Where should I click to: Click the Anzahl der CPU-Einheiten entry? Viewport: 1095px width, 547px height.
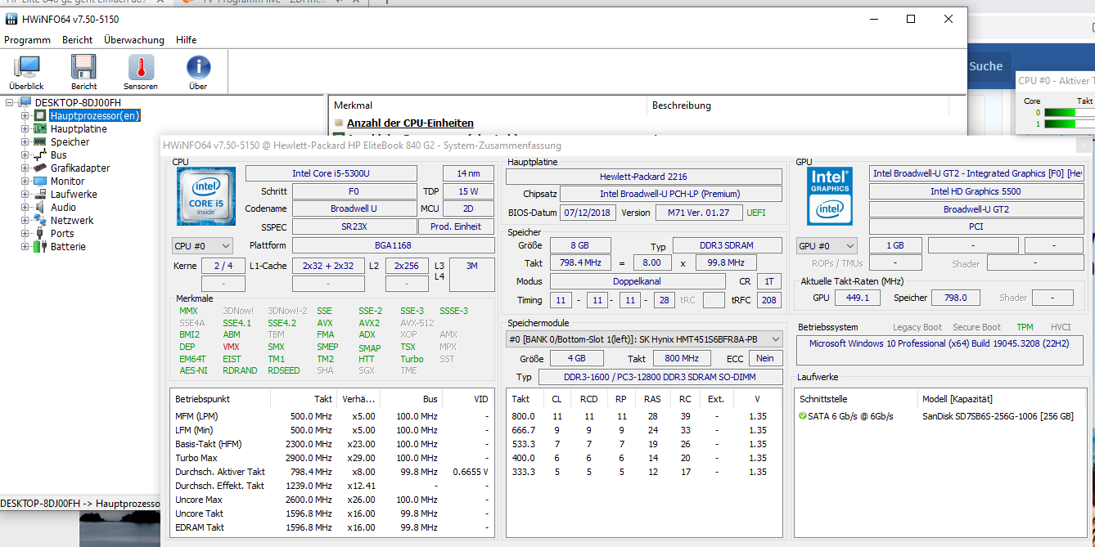pos(410,123)
